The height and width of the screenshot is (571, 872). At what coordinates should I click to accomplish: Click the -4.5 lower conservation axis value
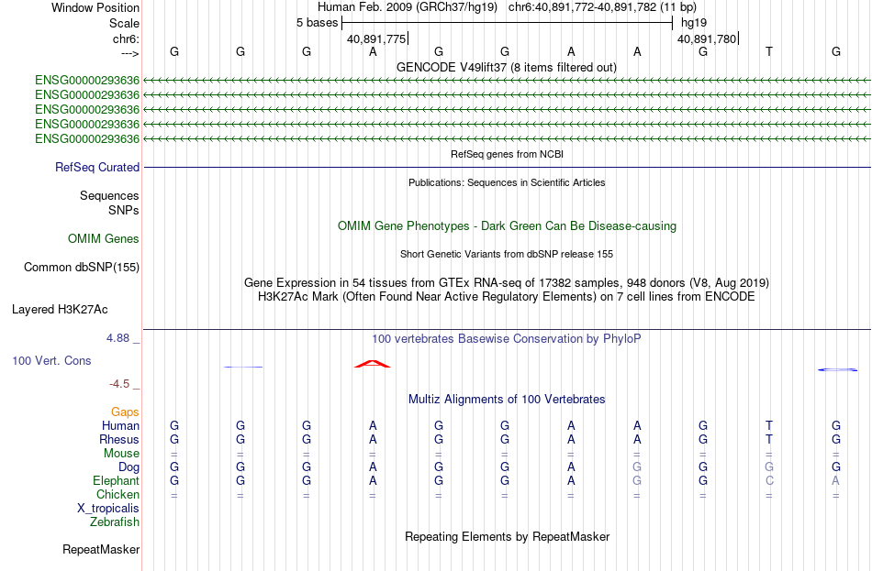click(119, 384)
